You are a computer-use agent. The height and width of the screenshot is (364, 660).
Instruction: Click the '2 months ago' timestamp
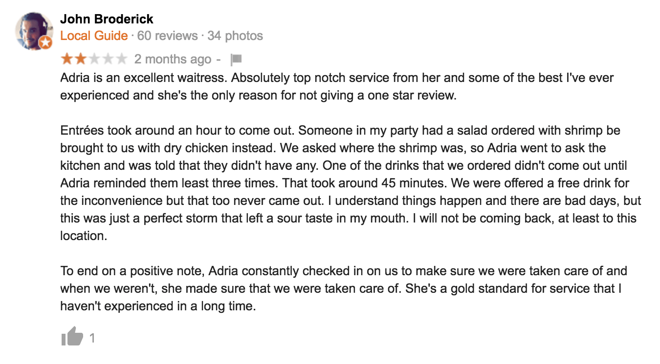(x=173, y=60)
